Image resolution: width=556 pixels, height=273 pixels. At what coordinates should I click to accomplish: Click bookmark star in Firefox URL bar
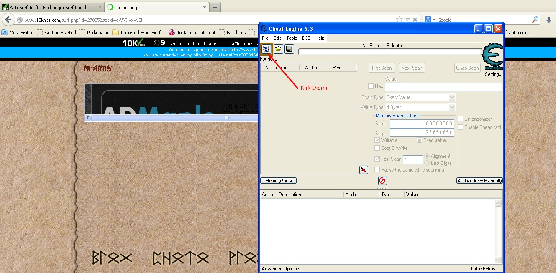[400, 20]
